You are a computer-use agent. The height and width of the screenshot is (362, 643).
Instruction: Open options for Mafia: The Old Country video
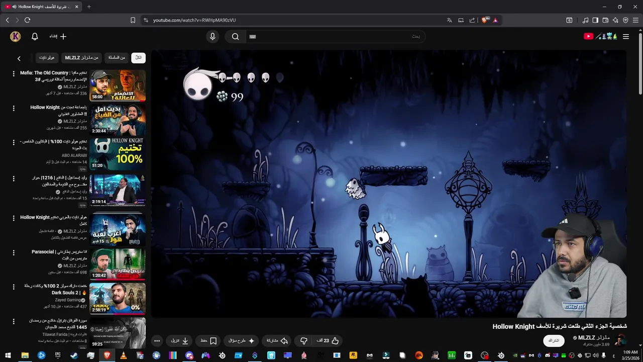14,73
